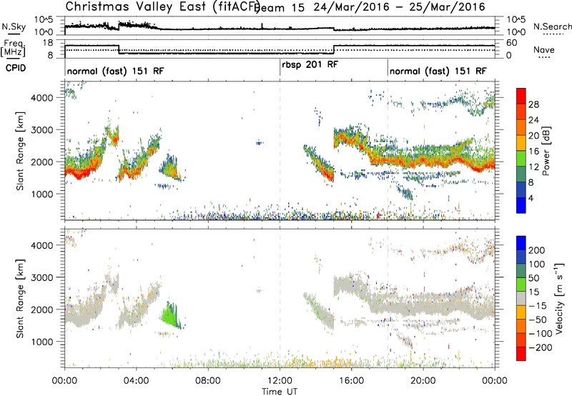Click the '18' label on the frequency axis
This screenshot has height=396, width=572.
(x=47, y=43)
